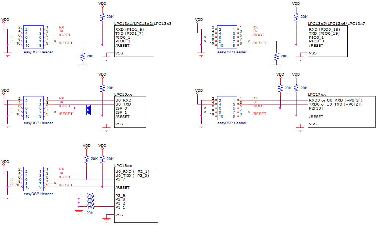The width and height of the screenshot is (377, 225).
Task: Click the TXD (PIO0_19) pin label
Action: click(x=324, y=33)
